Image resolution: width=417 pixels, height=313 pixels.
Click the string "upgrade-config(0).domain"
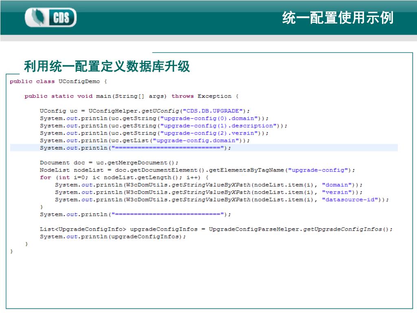[209, 119]
